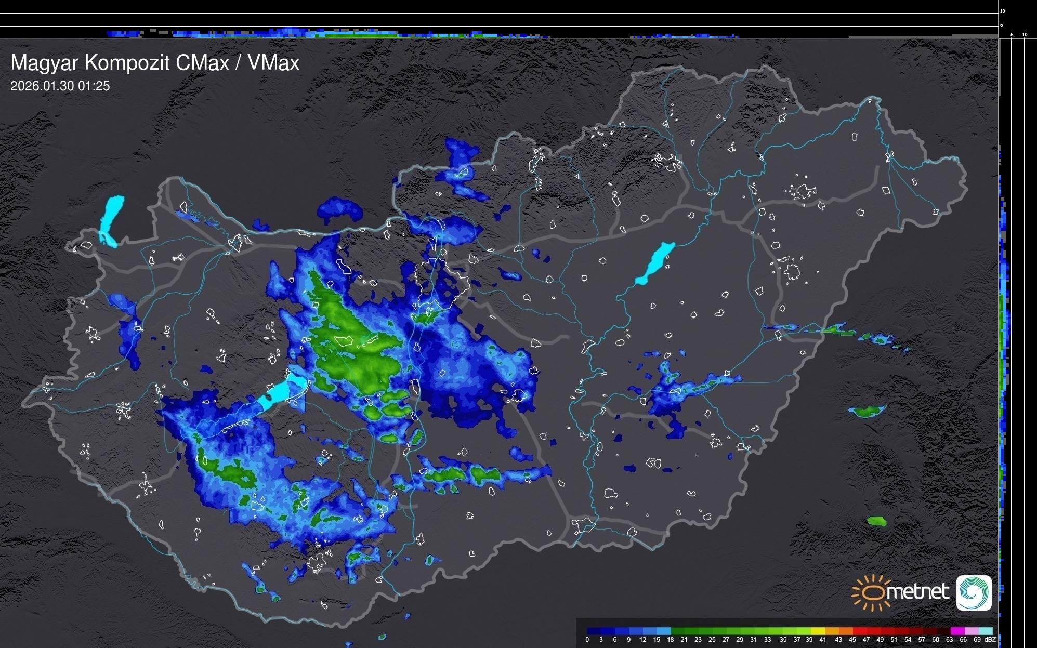Click the Magyar Kompozit CMax / VMax title

pos(155,63)
